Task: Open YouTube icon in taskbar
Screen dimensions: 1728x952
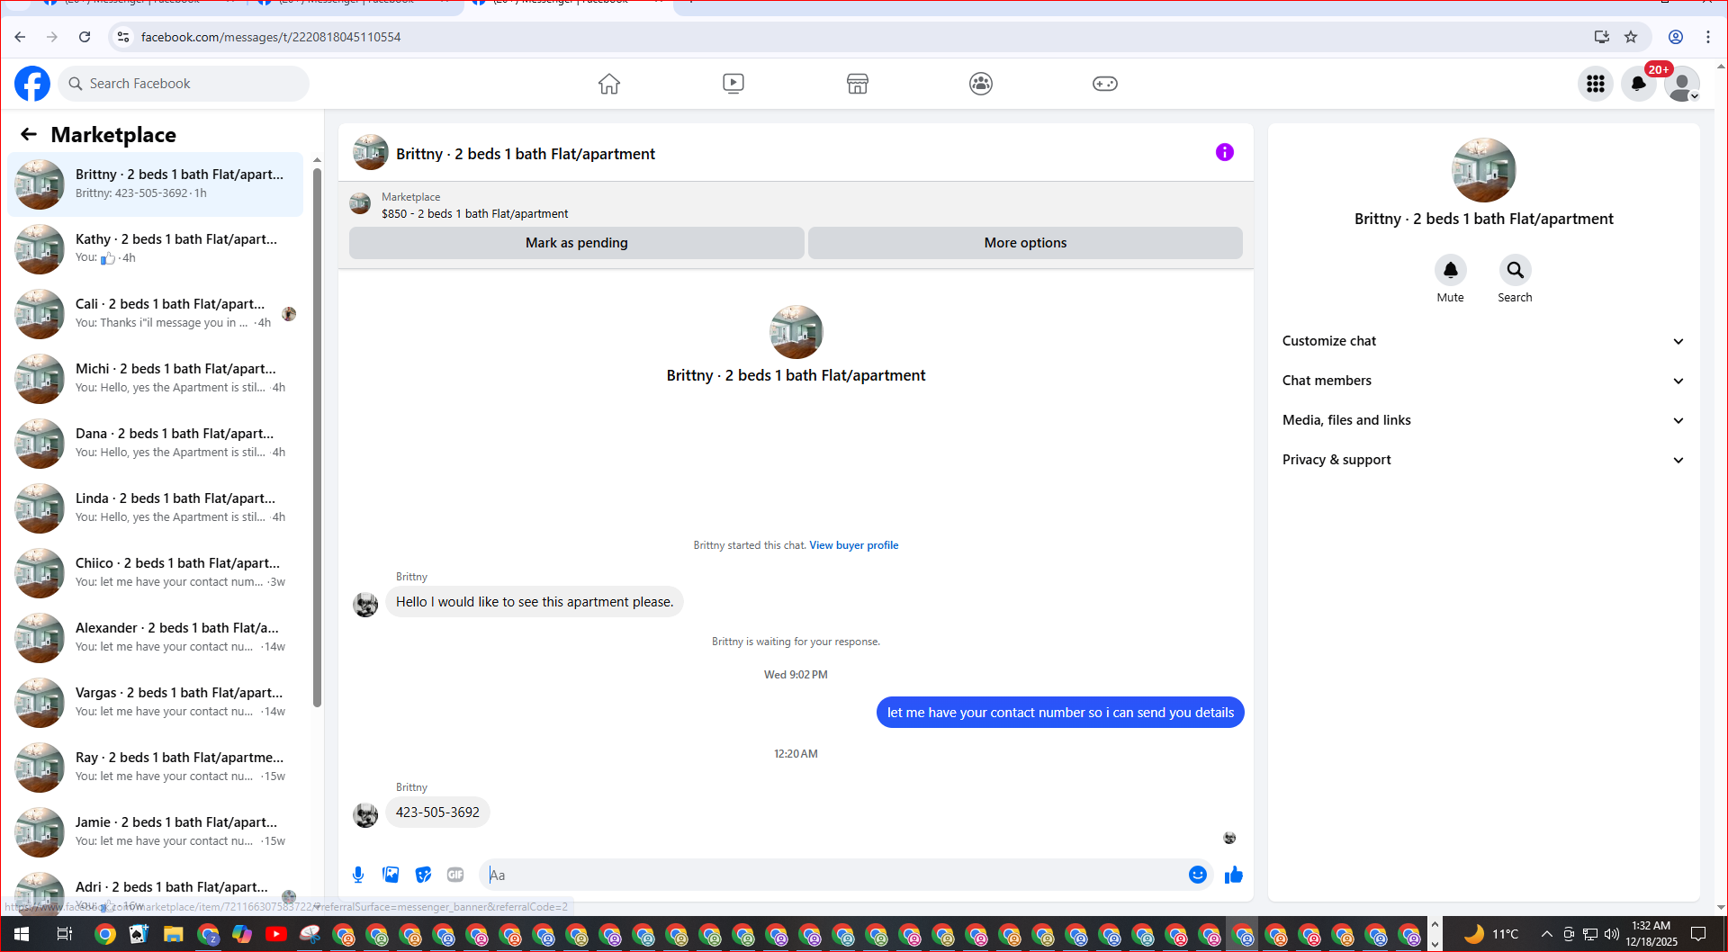Action: 276,934
